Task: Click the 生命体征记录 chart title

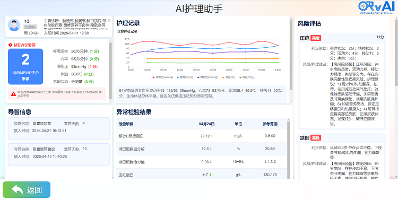Action: point(127,31)
